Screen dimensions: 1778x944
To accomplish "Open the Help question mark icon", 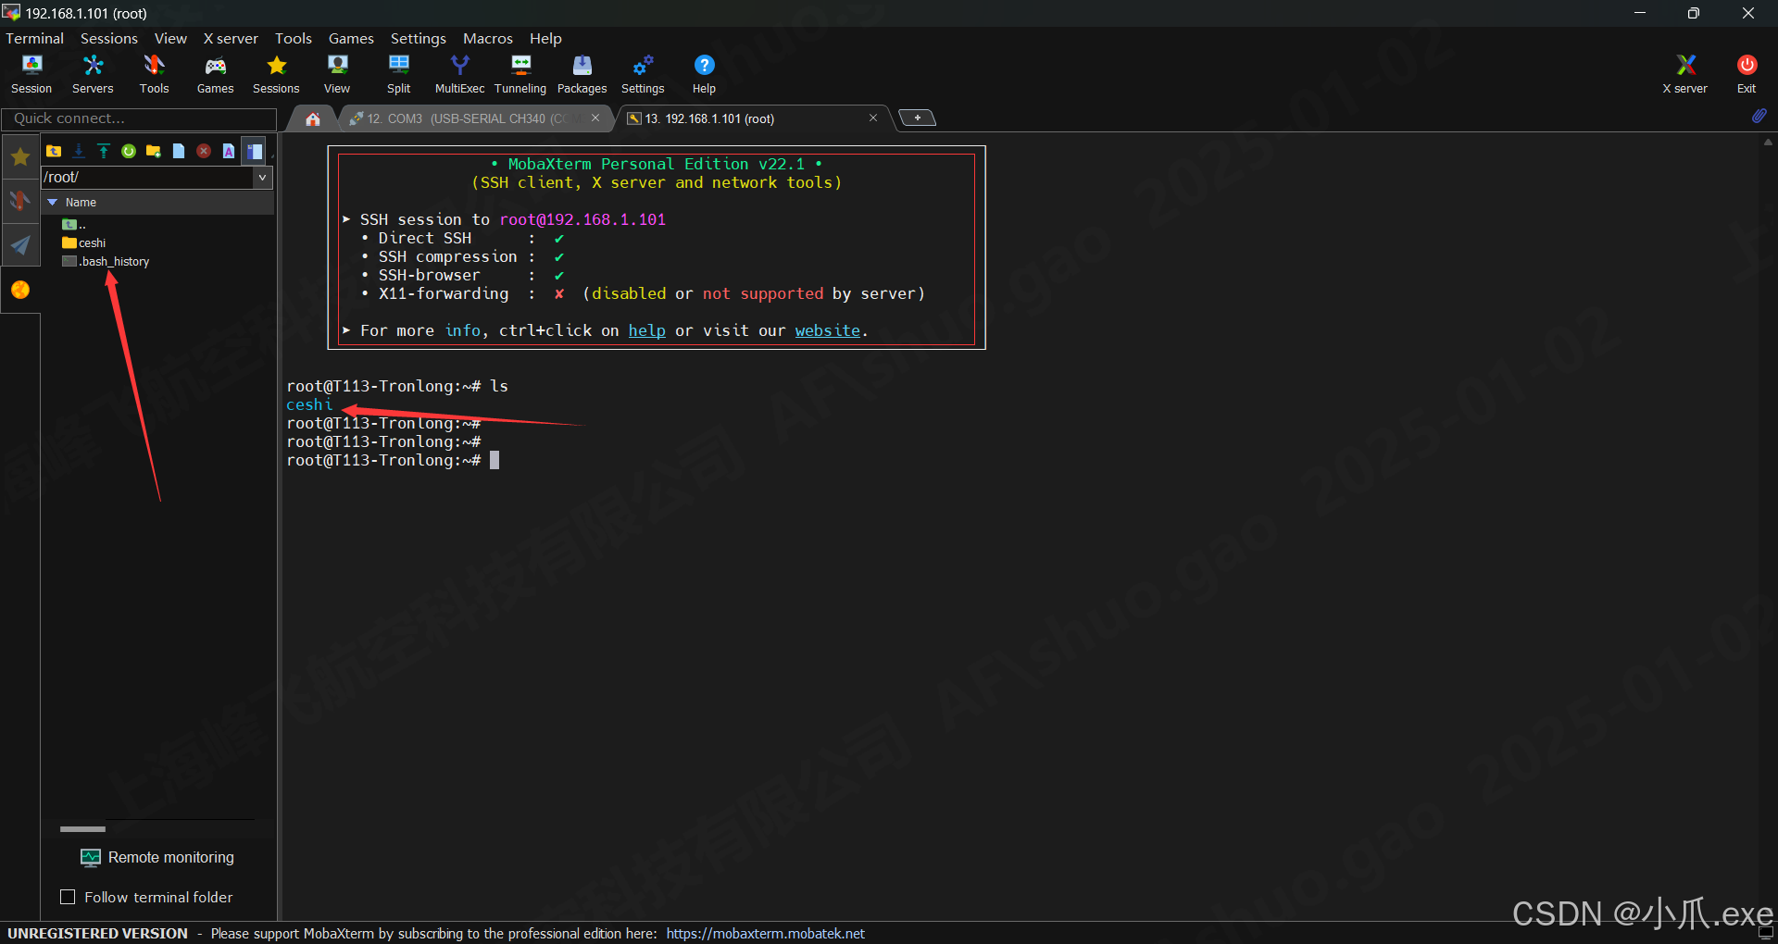I will click(x=704, y=74).
